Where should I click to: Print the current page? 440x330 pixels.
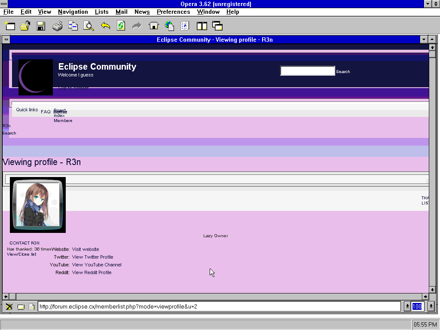pyautogui.click(x=56, y=26)
